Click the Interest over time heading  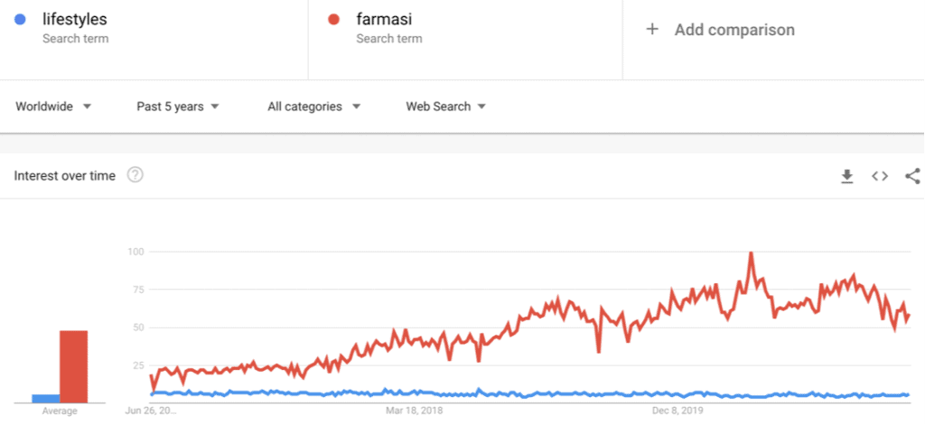(x=65, y=176)
